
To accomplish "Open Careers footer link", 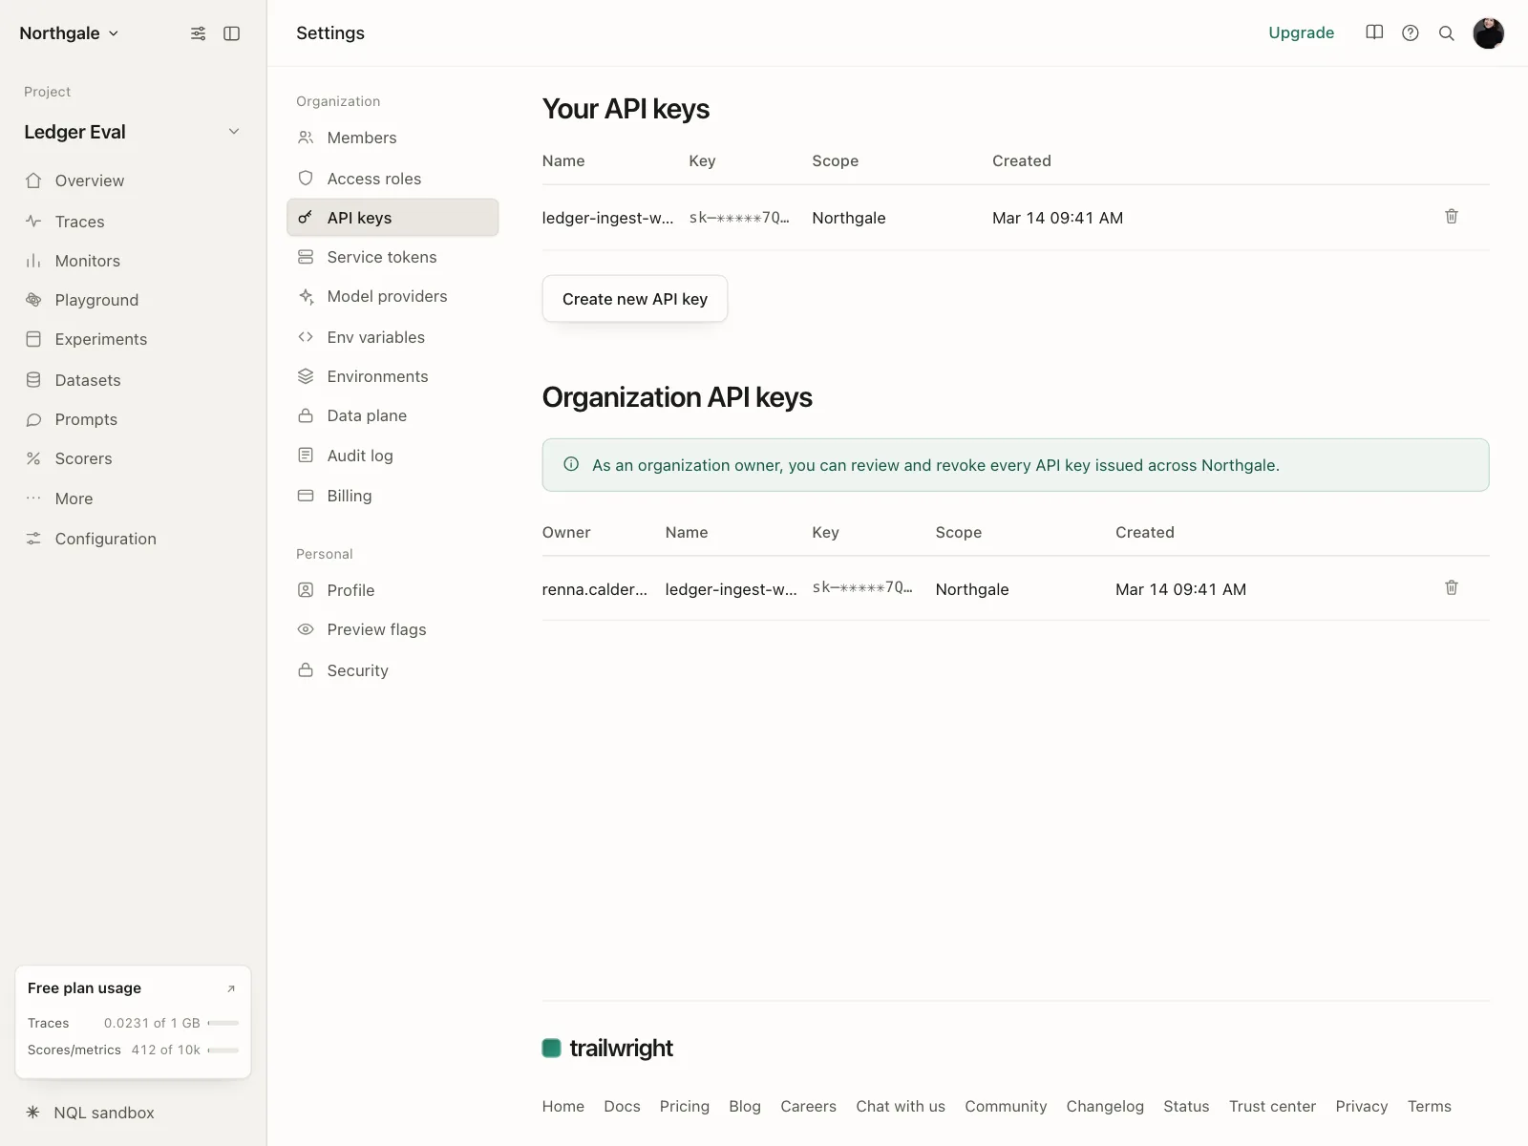I will pos(808,1106).
